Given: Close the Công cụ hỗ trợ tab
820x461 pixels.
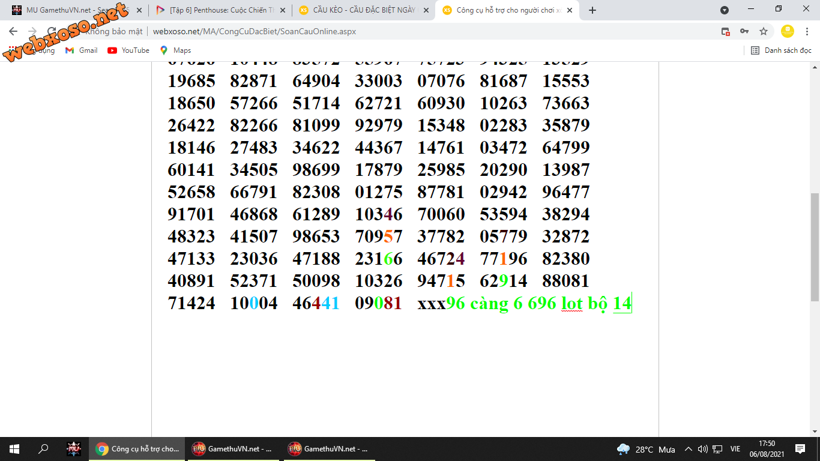Looking at the screenshot, I should point(570,10).
